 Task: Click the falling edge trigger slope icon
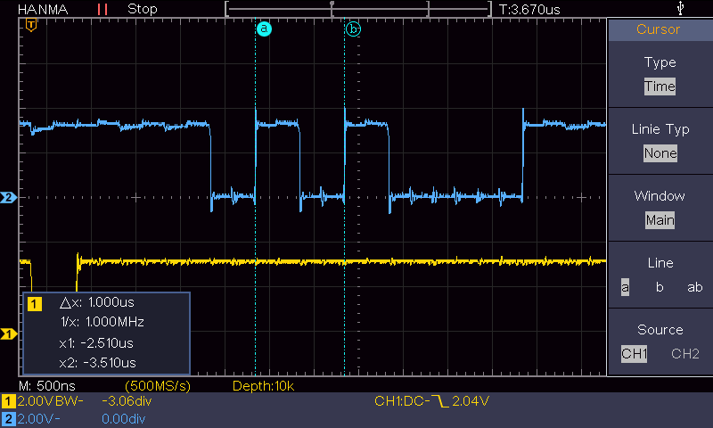click(439, 401)
